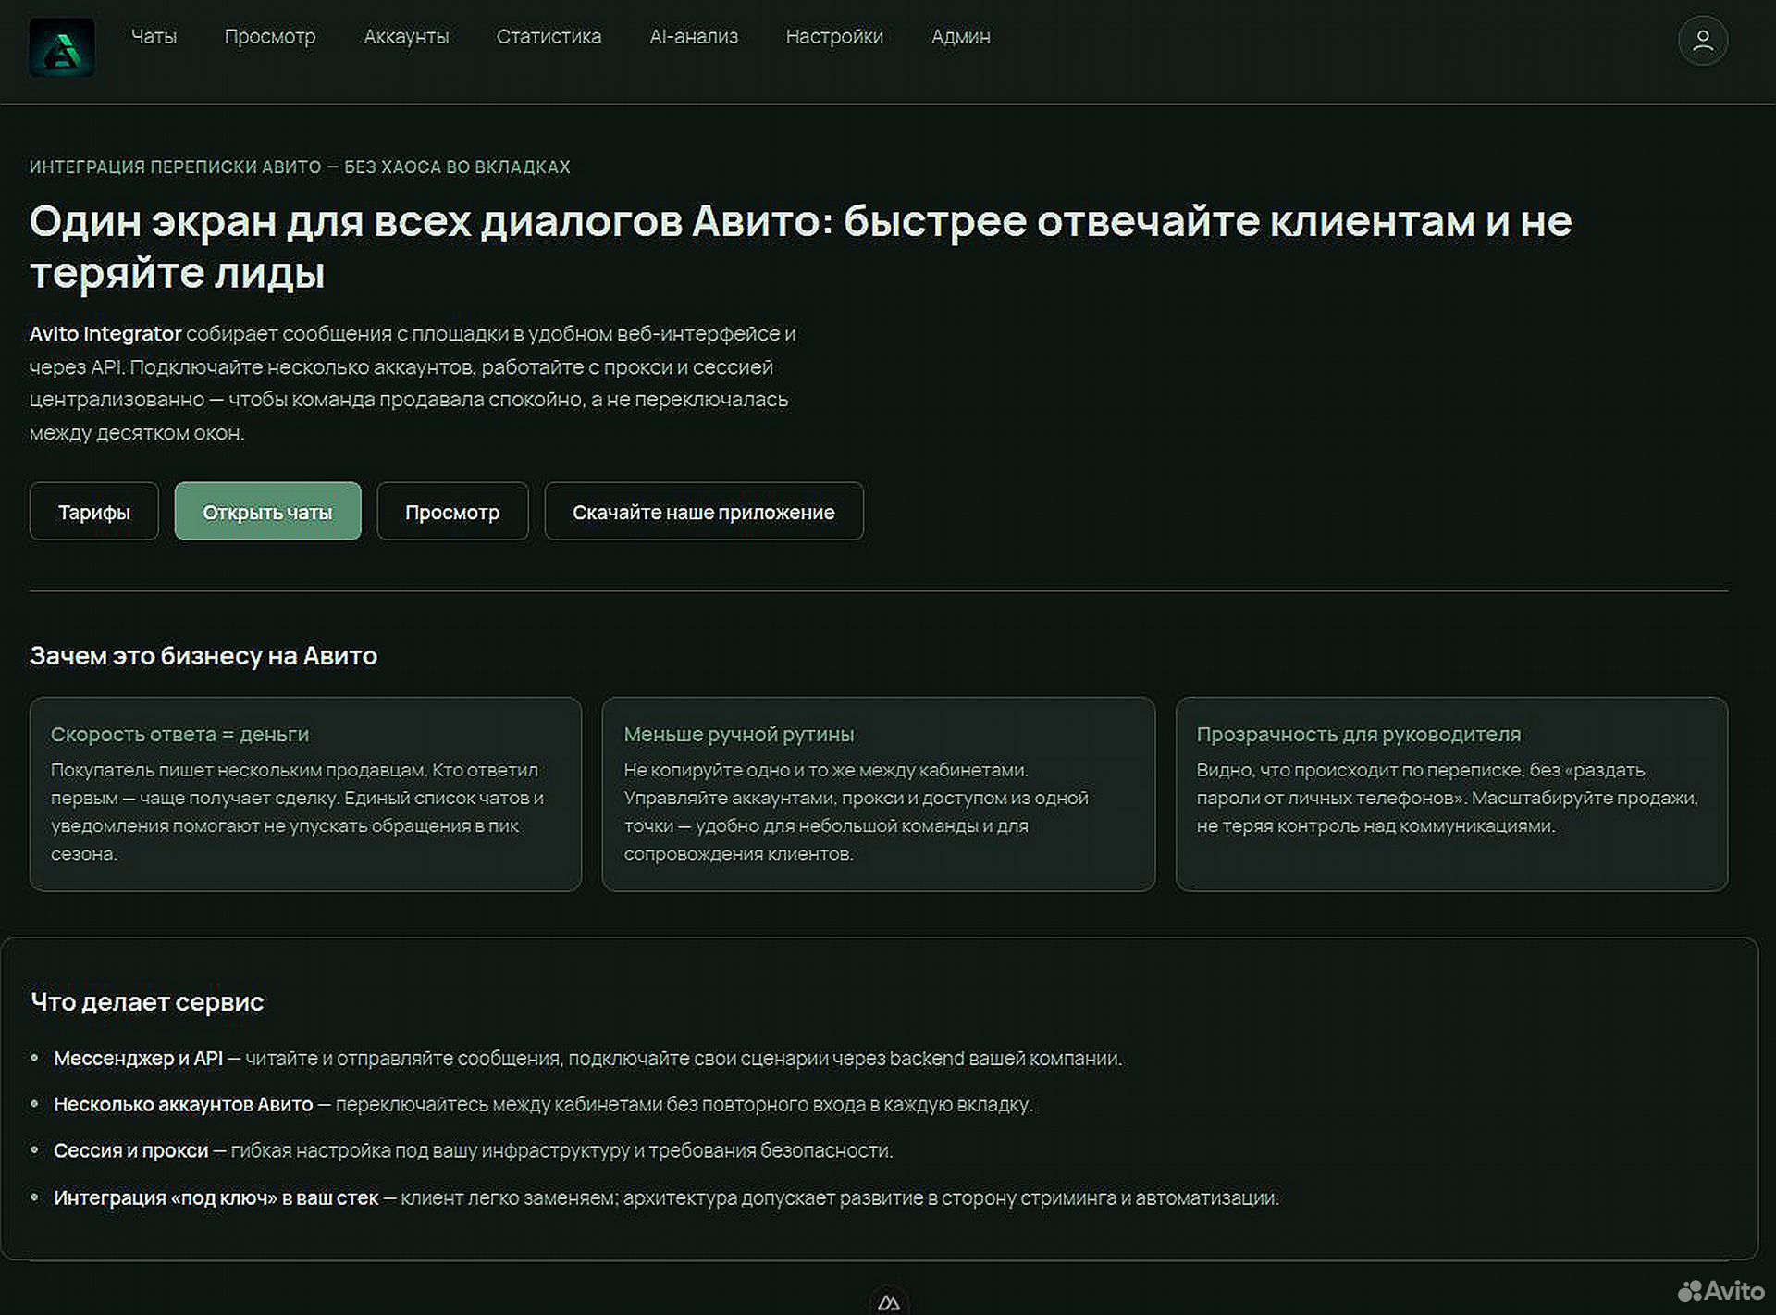This screenshot has width=1776, height=1315.
Task: Go to Просмотр in the top navigation
Action: 270,37
